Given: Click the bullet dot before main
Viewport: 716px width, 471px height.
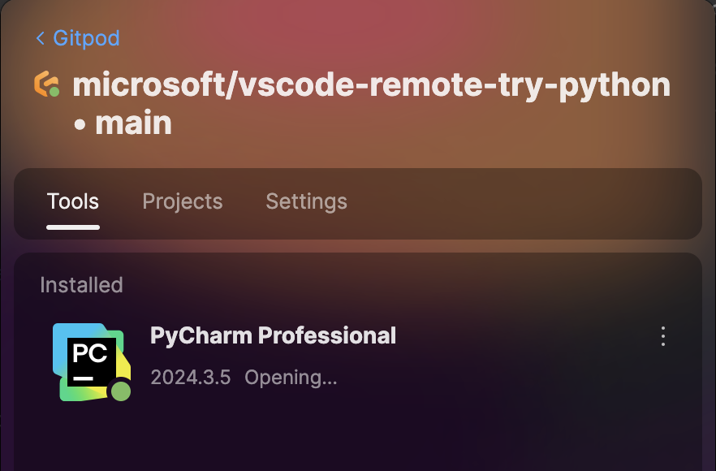Looking at the screenshot, I should 80,124.
